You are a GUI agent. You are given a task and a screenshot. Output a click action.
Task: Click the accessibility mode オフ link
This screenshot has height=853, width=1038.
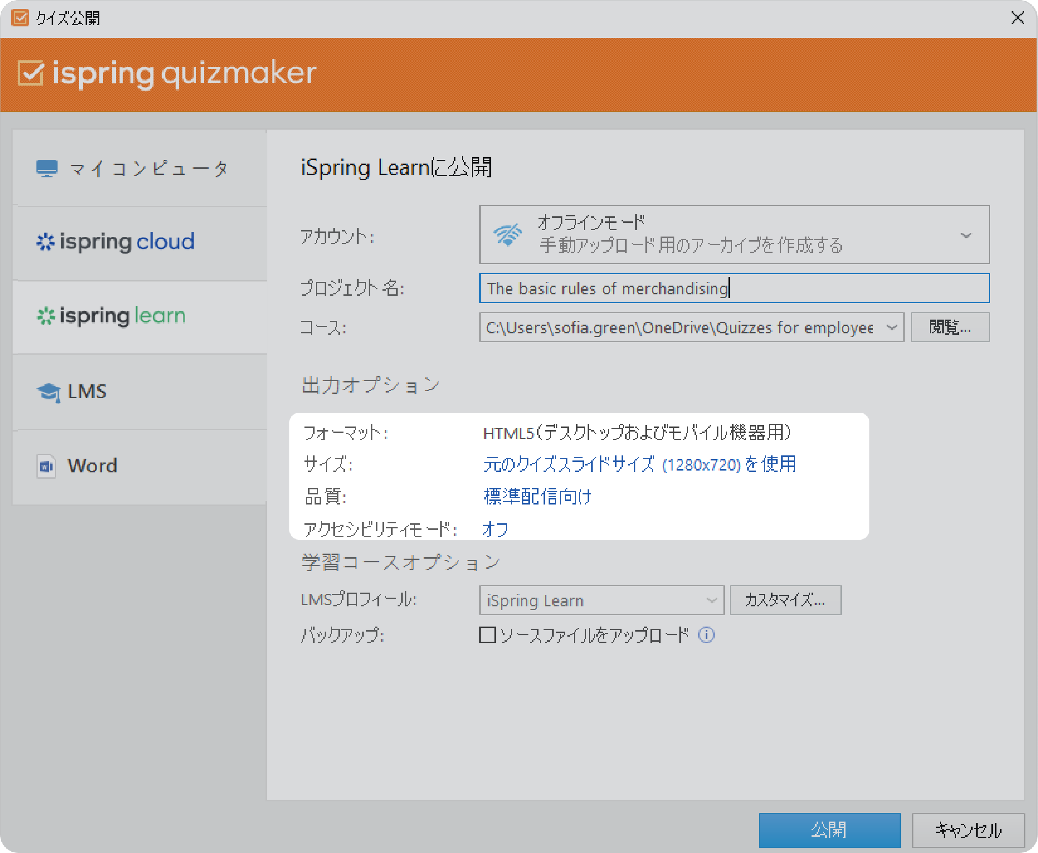click(x=495, y=529)
